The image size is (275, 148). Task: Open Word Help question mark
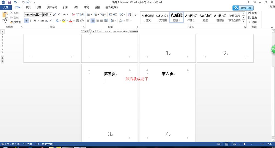pos(248,2)
